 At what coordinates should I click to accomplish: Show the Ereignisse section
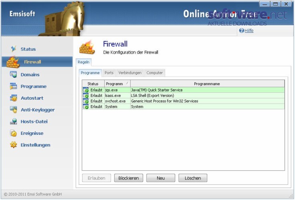click(32, 133)
